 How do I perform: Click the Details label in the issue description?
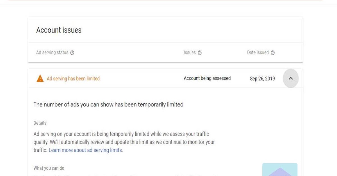(40, 123)
